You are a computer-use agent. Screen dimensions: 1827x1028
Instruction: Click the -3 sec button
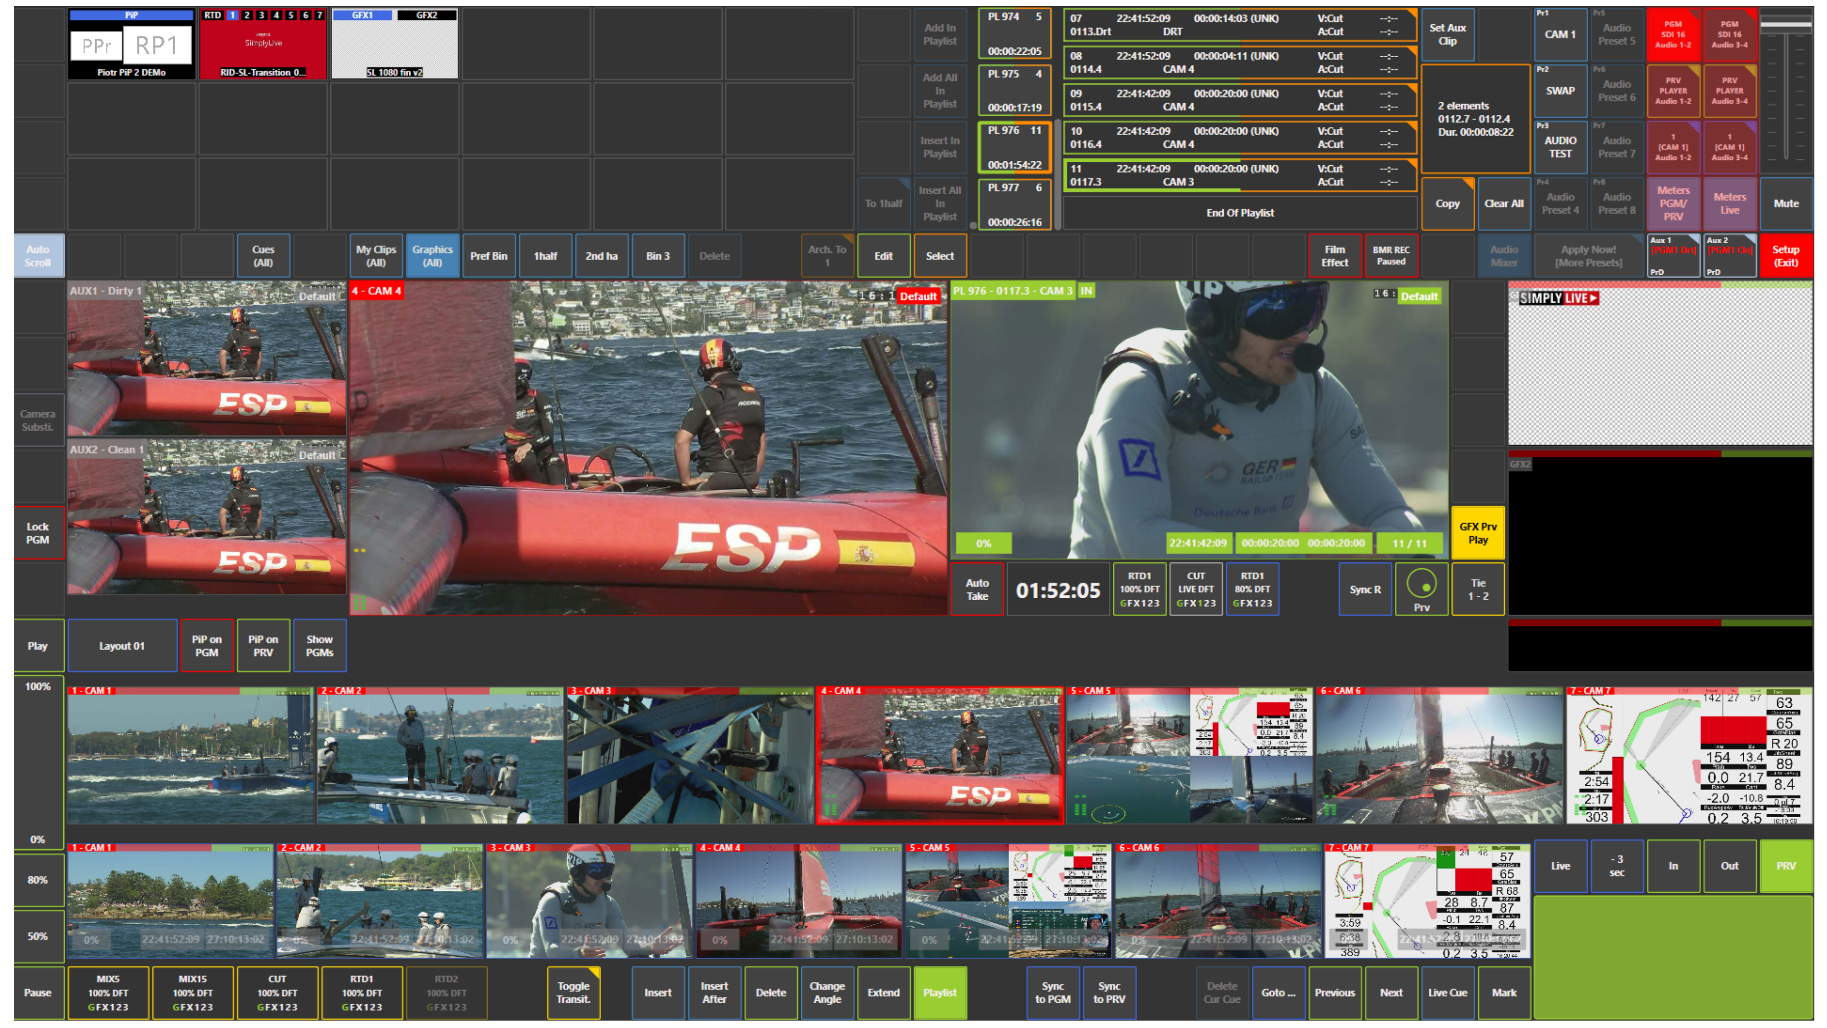point(1617,866)
